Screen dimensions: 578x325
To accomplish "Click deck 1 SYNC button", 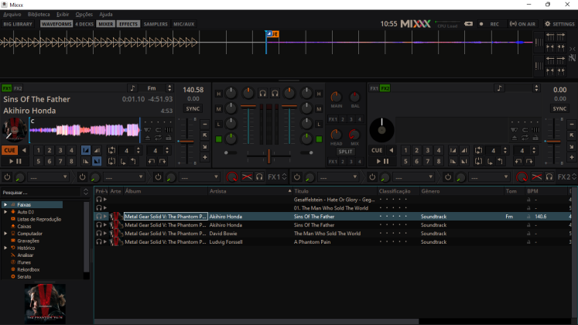I will [x=193, y=108].
